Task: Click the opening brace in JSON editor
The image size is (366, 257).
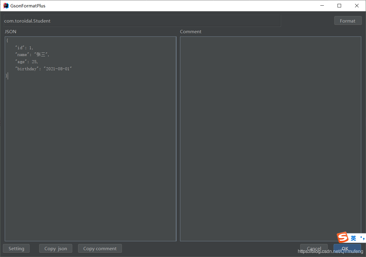Action: tap(7, 41)
